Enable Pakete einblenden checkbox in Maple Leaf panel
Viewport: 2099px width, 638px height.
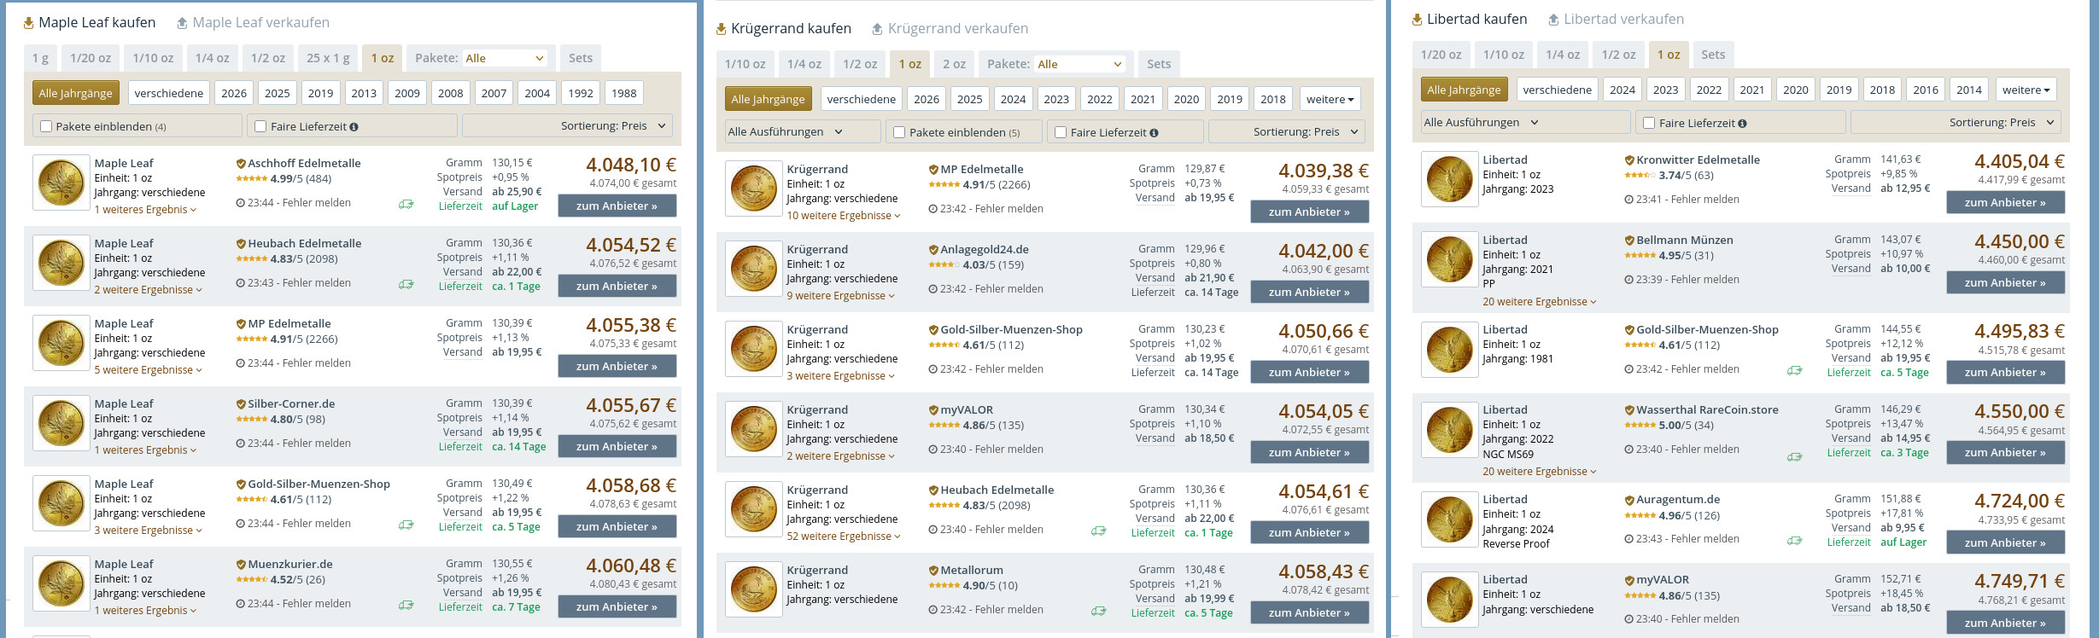pyautogui.click(x=47, y=127)
